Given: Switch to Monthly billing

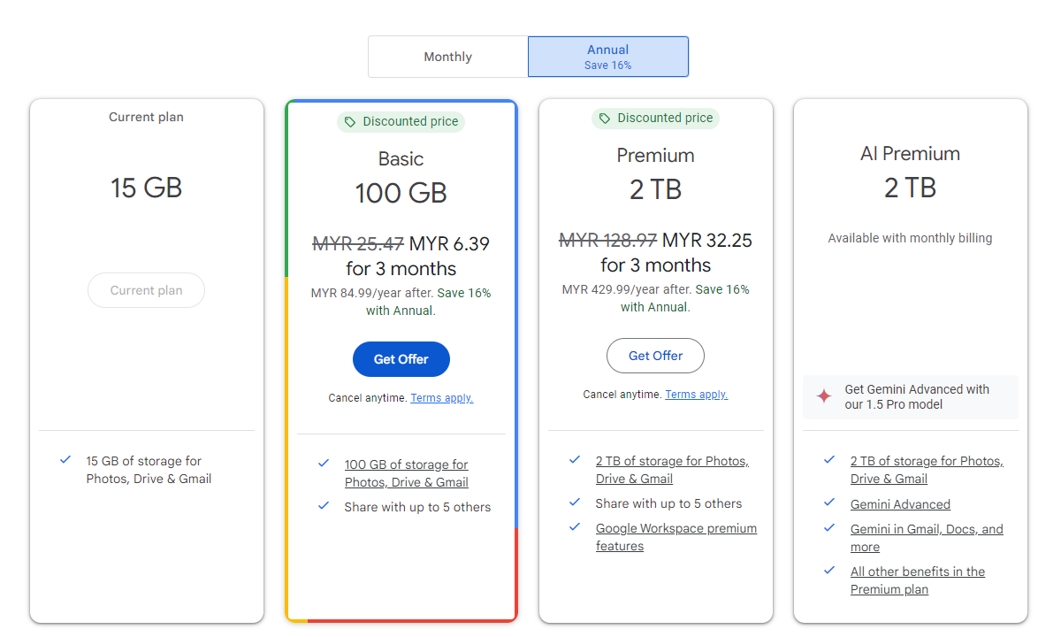Looking at the screenshot, I should coord(448,57).
